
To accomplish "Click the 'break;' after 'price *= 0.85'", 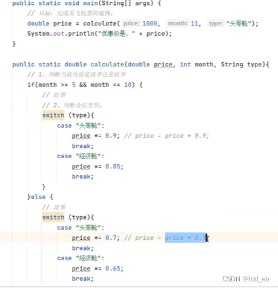I will pyautogui.click(x=83, y=176).
